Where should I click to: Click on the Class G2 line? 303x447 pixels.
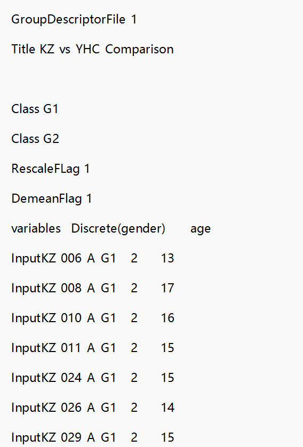35,139
